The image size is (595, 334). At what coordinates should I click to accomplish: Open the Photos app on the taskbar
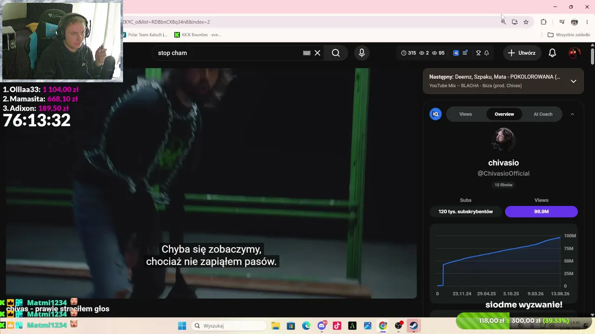click(367, 326)
